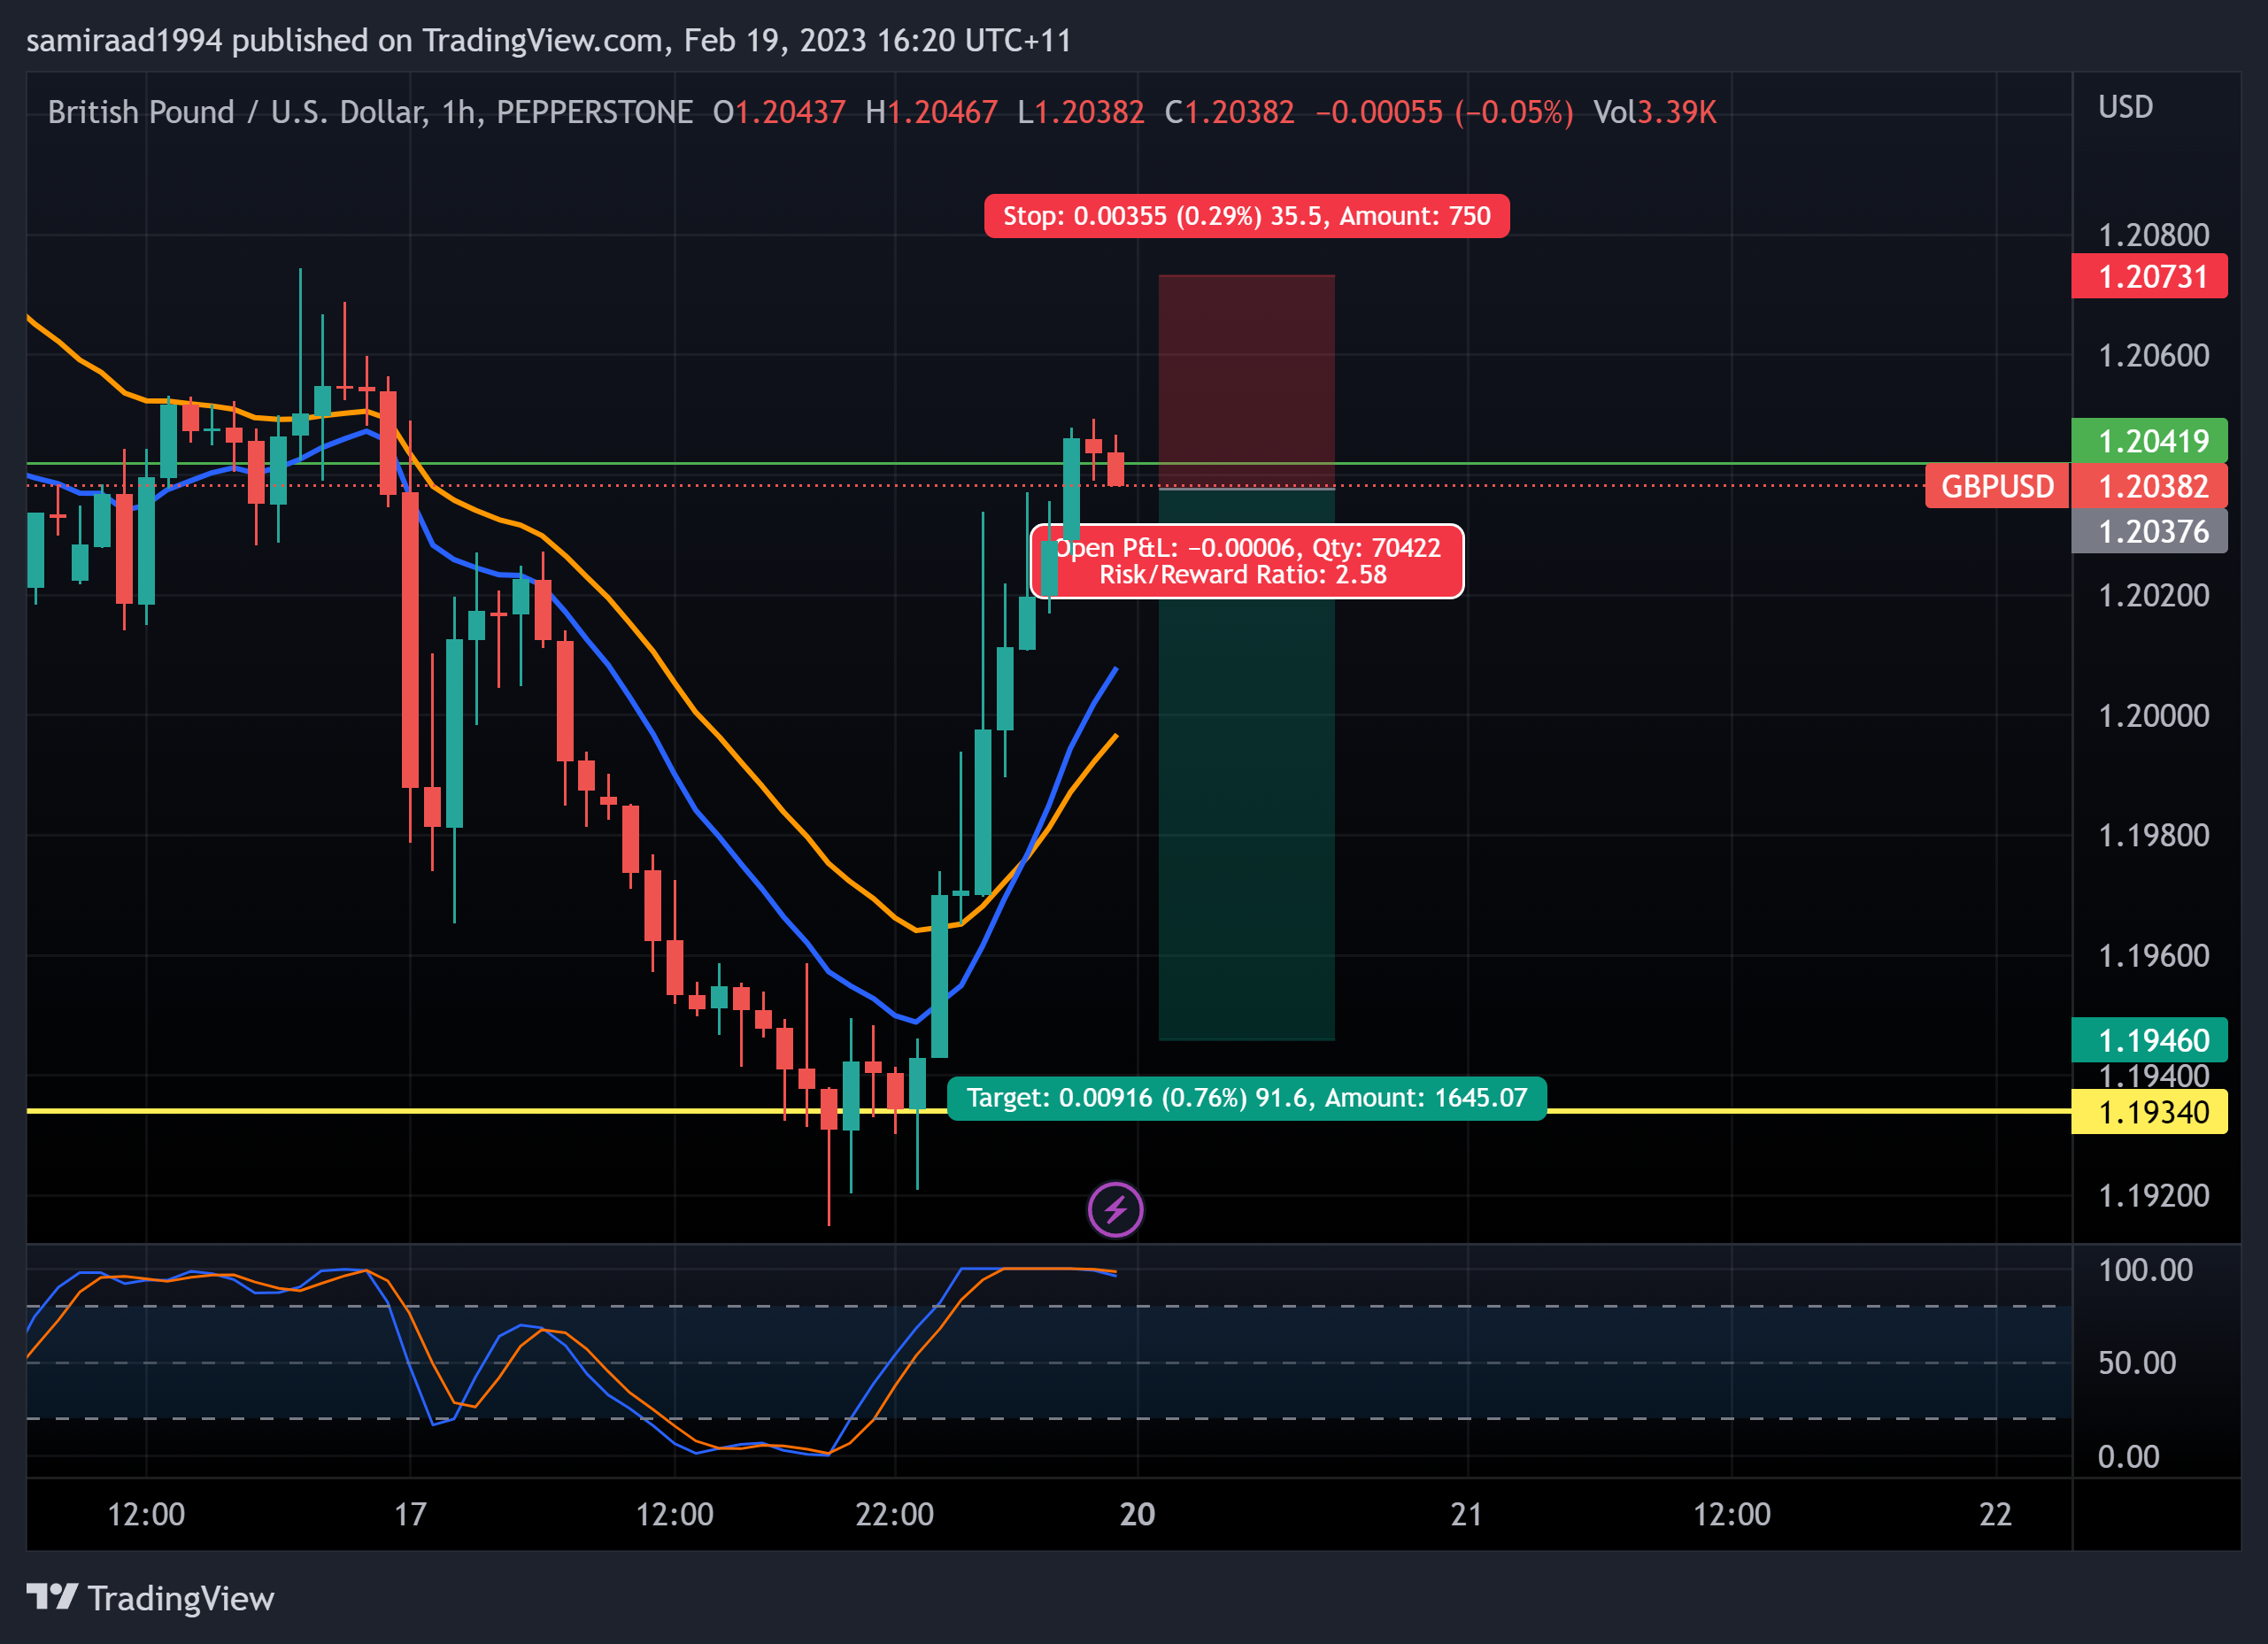Click the 1.20800 price axis label
2268x1644 pixels.
[2153, 235]
